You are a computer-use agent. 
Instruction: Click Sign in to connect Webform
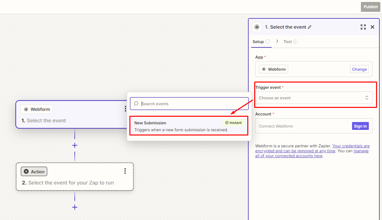(x=360, y=126)
